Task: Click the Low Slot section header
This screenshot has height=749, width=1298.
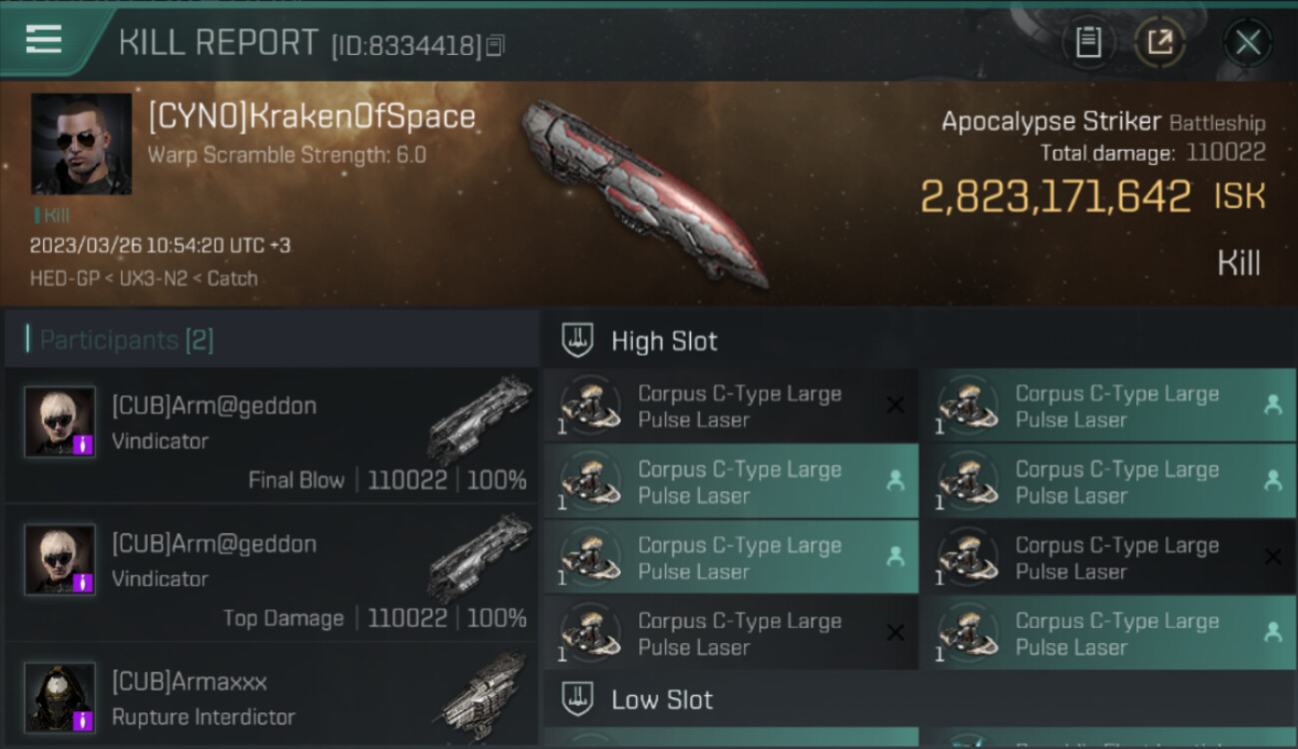Action: tap(661, 700)
